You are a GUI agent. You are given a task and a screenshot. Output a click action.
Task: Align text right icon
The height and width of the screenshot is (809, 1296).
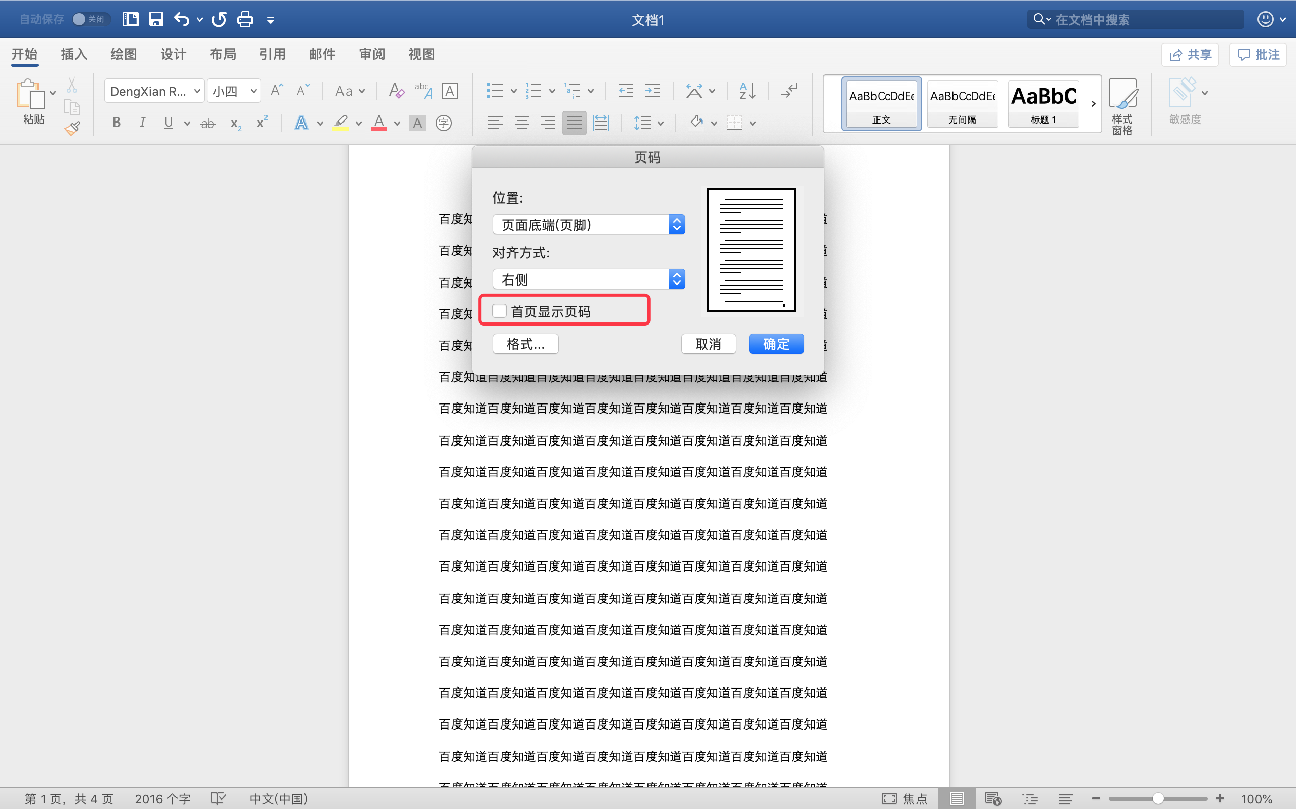(x=548, y=123)
